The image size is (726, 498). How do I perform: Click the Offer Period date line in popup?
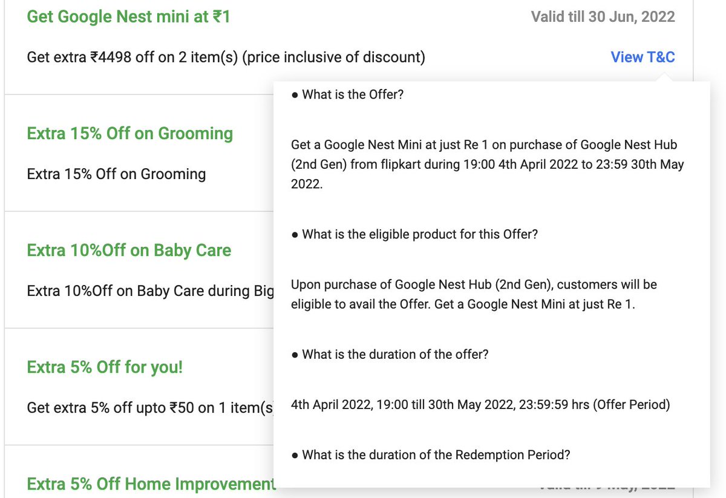(x=480, y=404)
